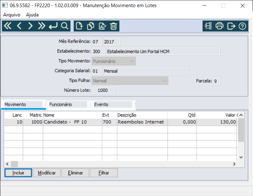Expand the Tipo Folha dropdown
This screenshot has height=196, width=253.
point(130,81)
